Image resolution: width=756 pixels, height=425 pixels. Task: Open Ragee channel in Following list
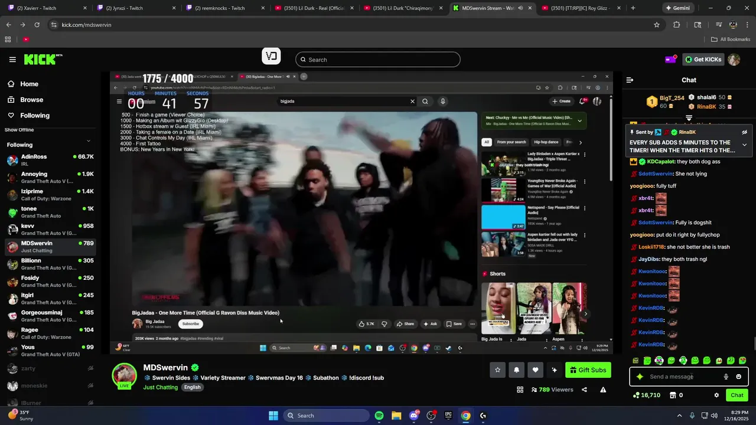pyautogui.click(x=50, y=334)
